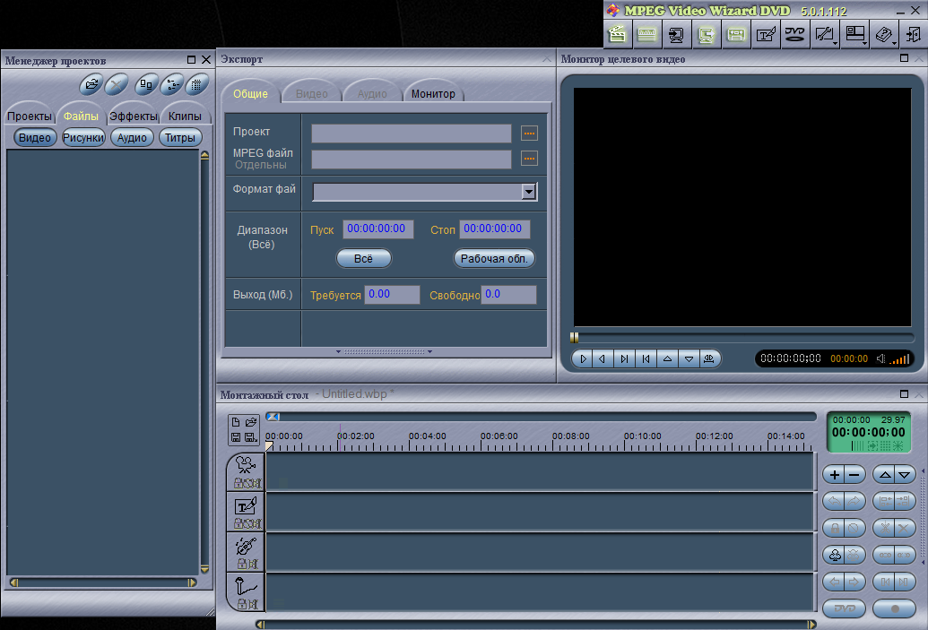Open the title editor icon in top toolbar

(765, 35)
